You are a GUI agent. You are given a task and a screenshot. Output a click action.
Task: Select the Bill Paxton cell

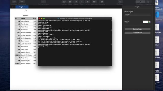[x=26, y=47]
